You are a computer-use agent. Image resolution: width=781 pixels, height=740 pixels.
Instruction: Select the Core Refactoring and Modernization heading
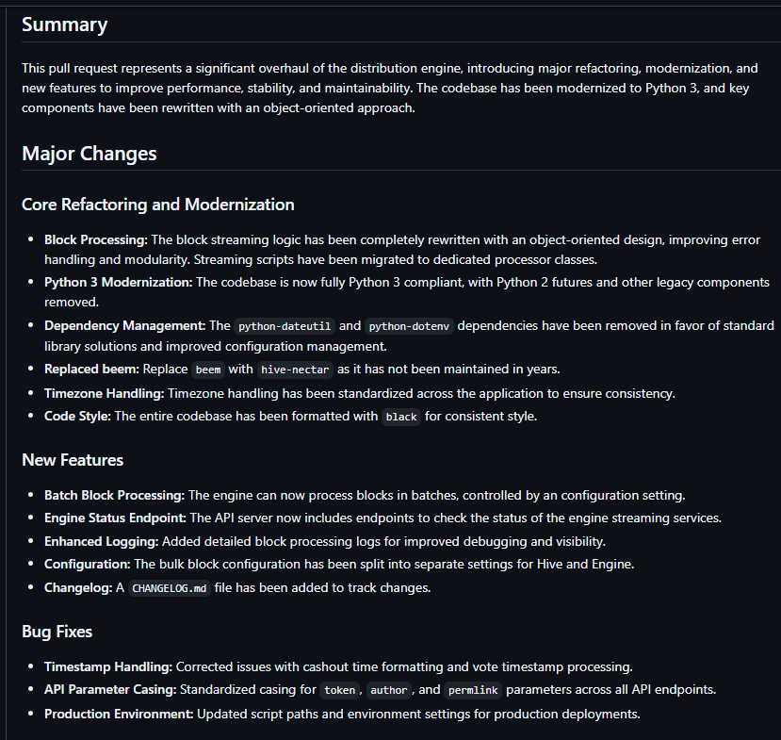[157, 205]
